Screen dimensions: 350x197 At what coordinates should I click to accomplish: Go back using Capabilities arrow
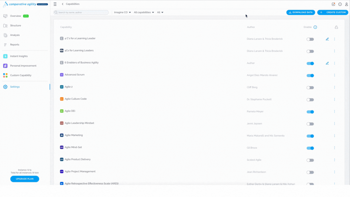coord(63,4)
